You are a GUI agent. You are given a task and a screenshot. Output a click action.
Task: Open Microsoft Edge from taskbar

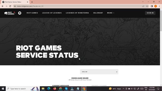coord(49,89)
